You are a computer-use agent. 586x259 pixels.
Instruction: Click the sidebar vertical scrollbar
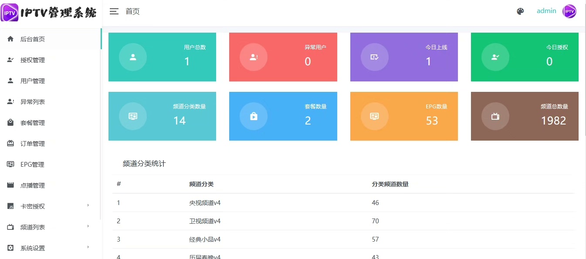[101, 124]
